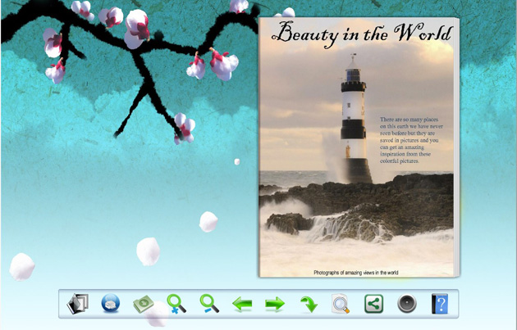Click 'Photographs of amazing views in the world' caption
This screenshot has width=517, height=330.
pos(356,273)
